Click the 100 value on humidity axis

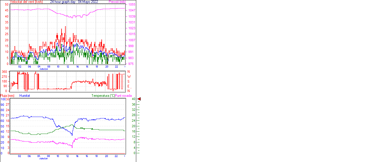pyautogui.click(x=3, y=99)
